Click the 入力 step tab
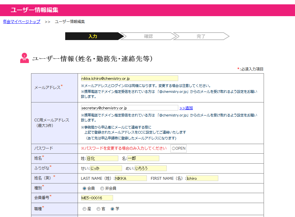The height and width of the screenshot is (217, 295). pos(93,36)
